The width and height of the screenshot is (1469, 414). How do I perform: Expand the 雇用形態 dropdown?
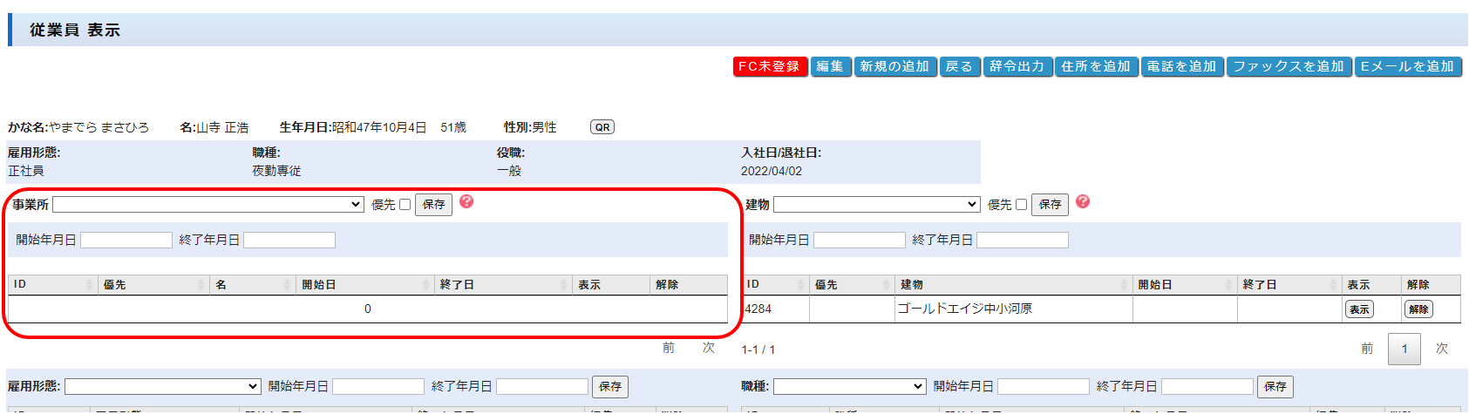[x=163, y=386]
